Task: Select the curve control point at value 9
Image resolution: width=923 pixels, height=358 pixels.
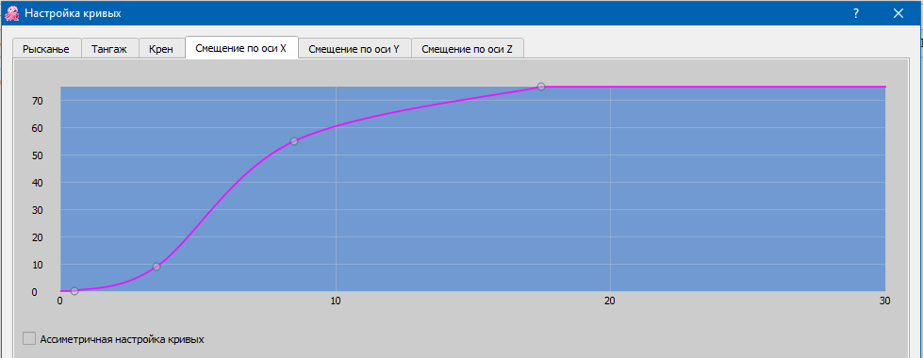Action: click(x=157, y=267)
